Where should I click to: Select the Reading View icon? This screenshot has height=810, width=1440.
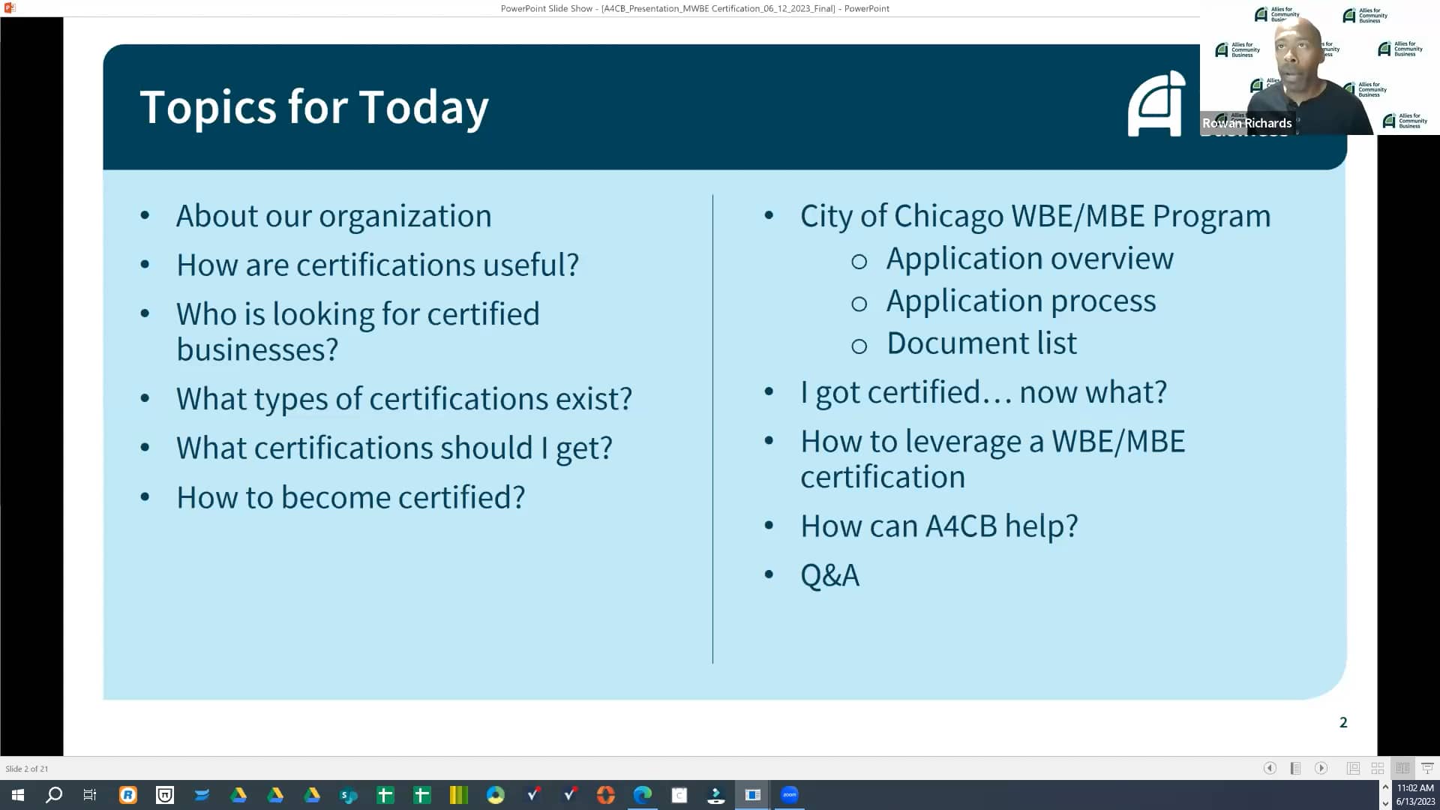point(1402,768)
